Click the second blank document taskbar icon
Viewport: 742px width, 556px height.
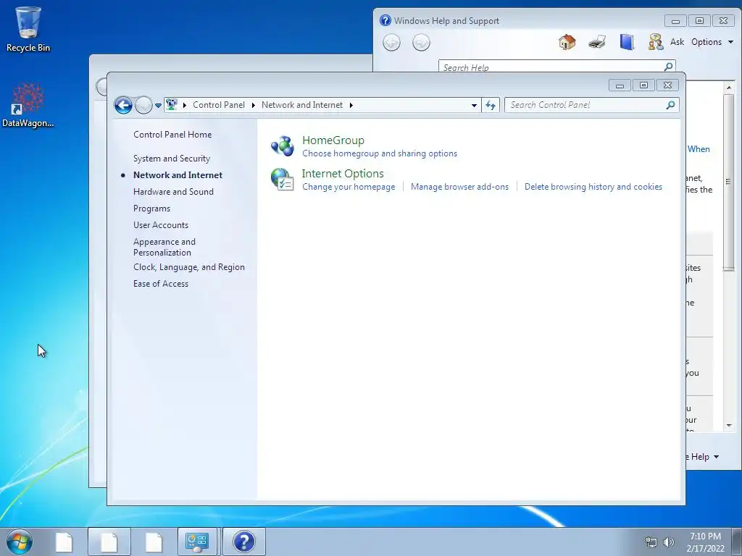click(x=109, y=542)
